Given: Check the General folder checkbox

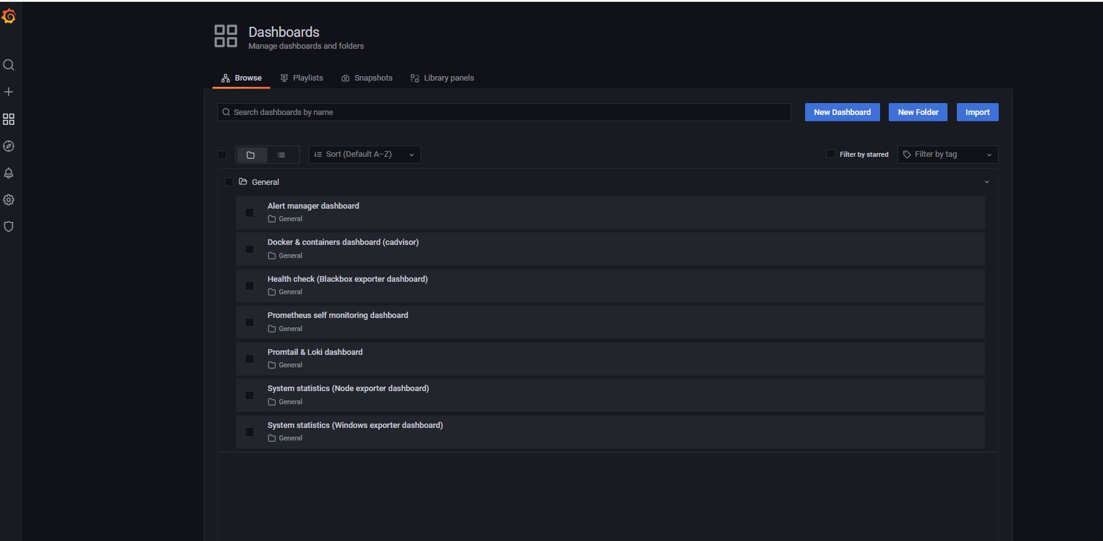Looking at the screenshot, I should (229, 182).
